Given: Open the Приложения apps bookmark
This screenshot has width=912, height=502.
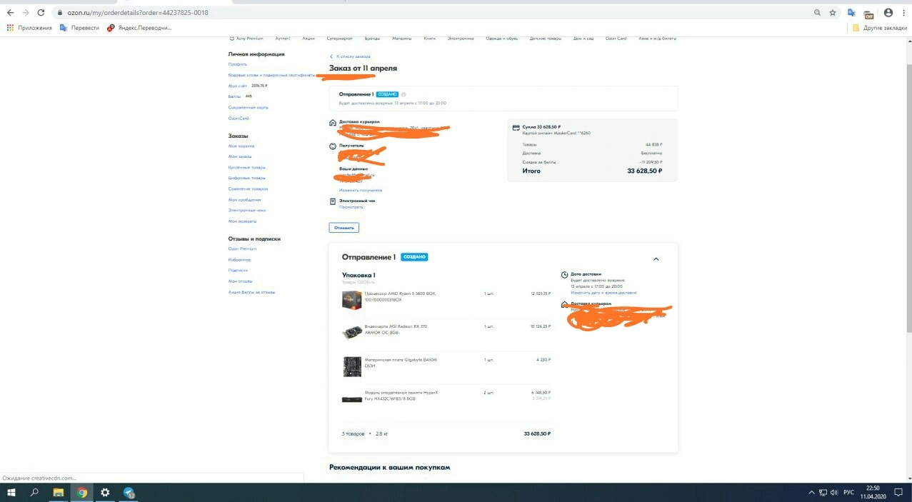Looking at the screenshot, I should pyautogui.click(x=30, y=28).
